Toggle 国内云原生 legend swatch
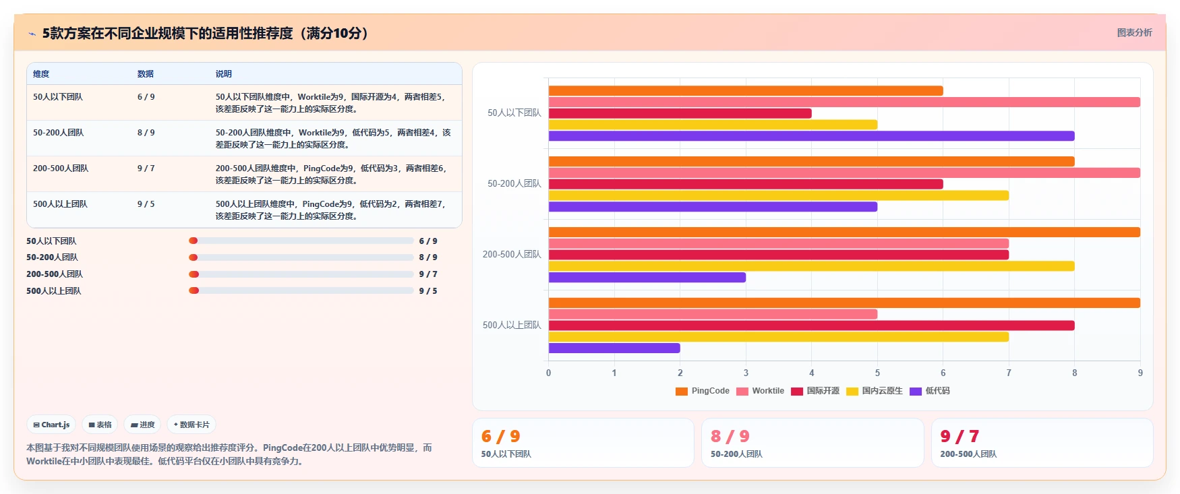The height and width of the screenshot is (494, 1180). click(852, 391)
